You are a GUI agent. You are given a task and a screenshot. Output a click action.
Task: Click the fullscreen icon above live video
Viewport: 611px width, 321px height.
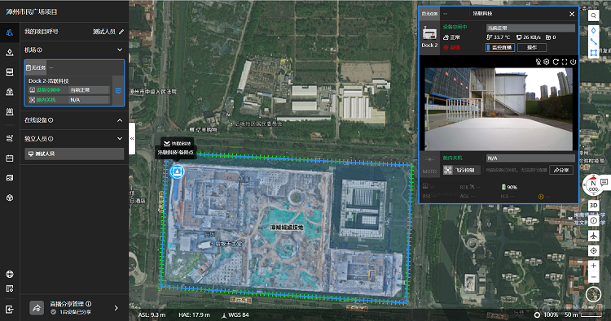pyautogui.click(x=565, y=62)
